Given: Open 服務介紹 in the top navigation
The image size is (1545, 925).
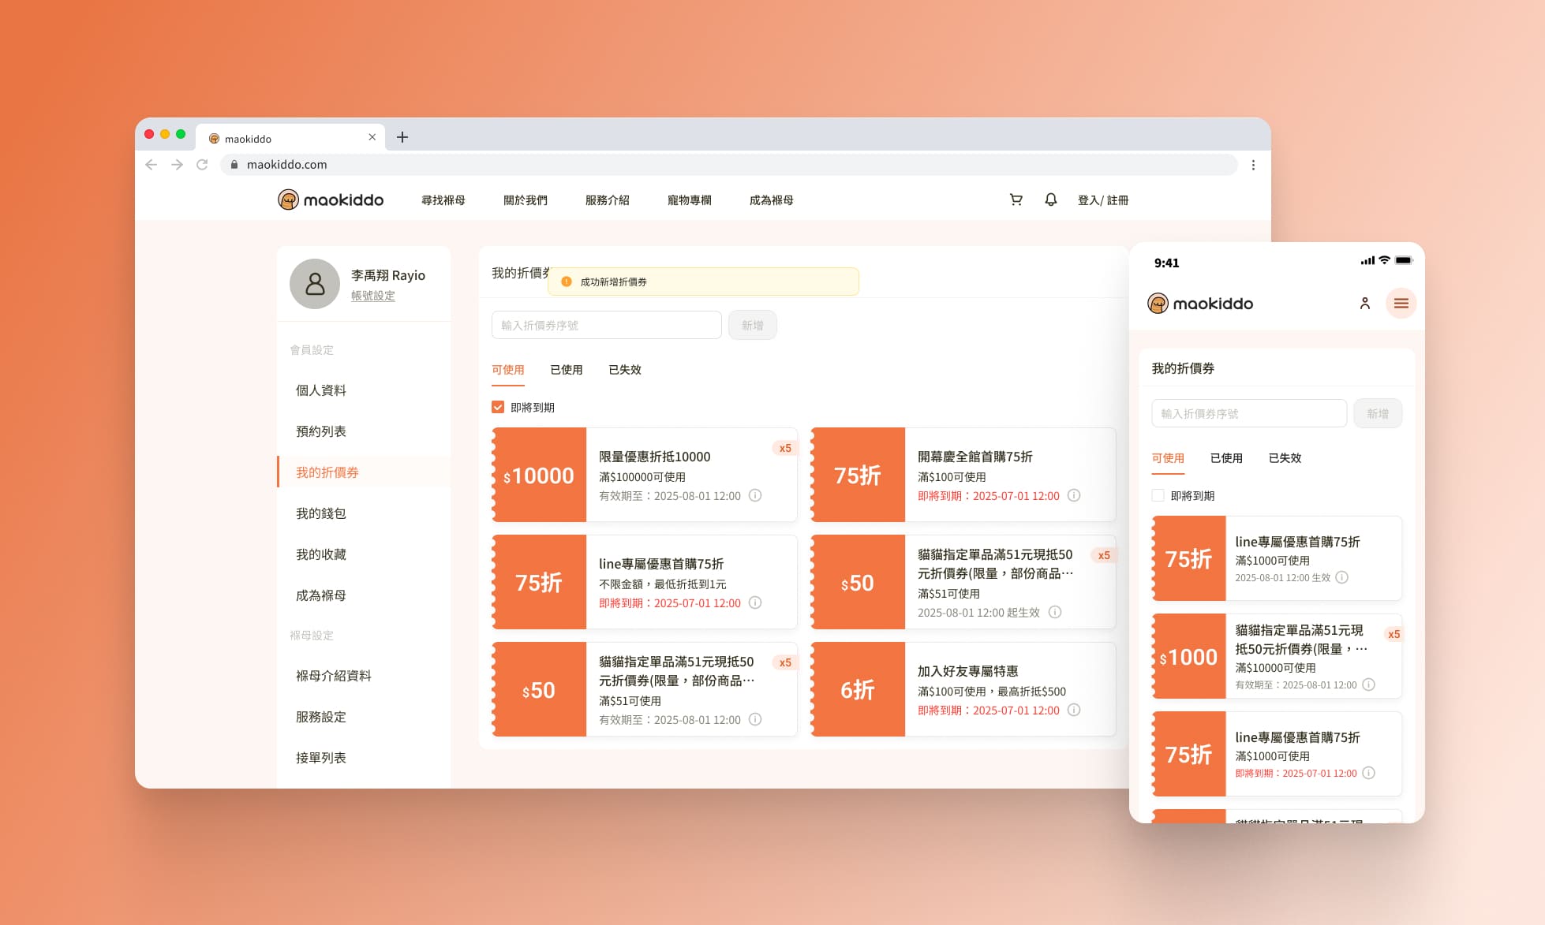Looking at the screenshot, I should (608, 200).
